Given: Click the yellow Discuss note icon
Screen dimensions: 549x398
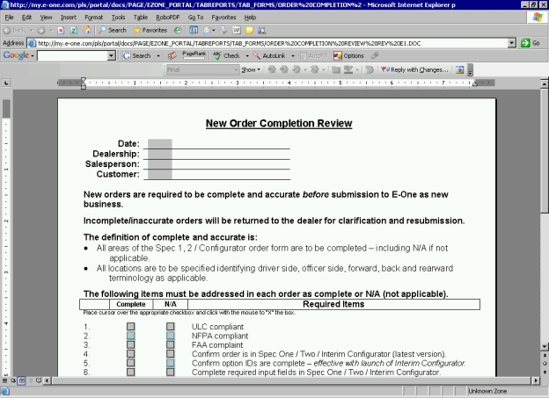Looking at the screenshot, I should click(x=249, y=31).
